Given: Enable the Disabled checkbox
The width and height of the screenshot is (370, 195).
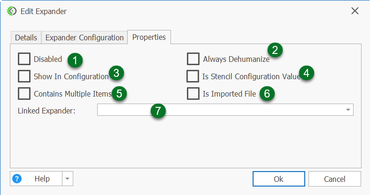Looking at the screenshot, I should click(x=24, y=59).
